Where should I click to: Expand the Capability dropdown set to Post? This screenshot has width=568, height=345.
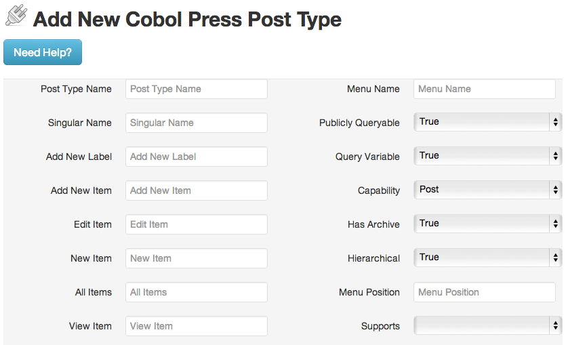[x=487, y=190]
